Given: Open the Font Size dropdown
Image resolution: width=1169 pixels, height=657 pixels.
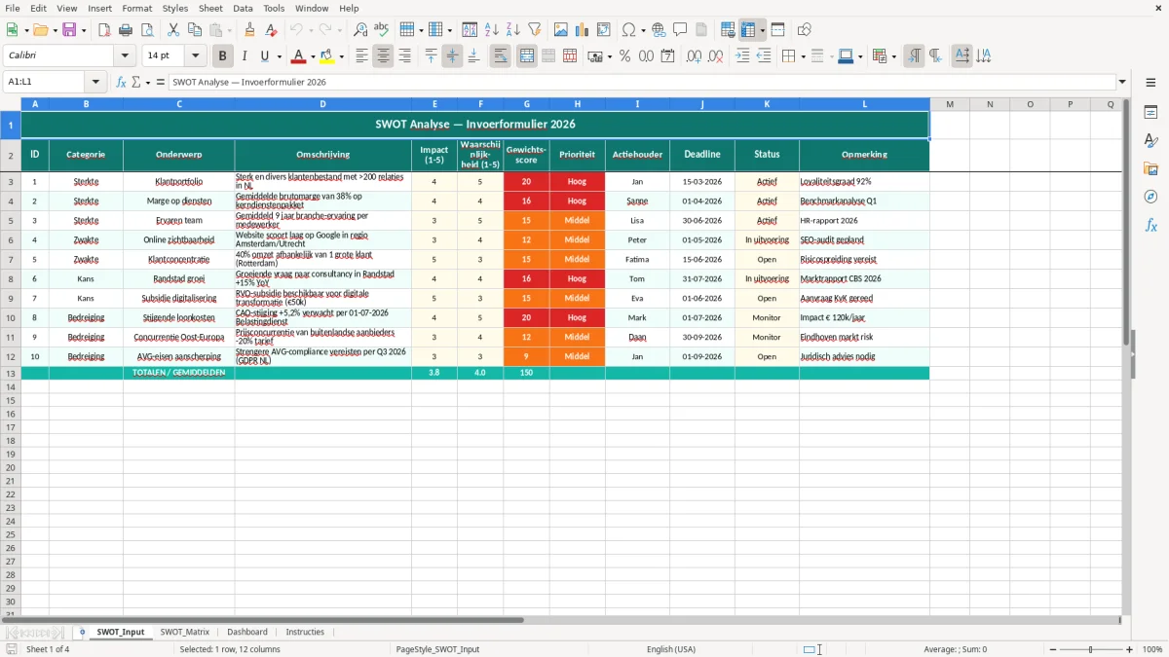Looking at the screenshot, I should pyautogui.click(x=195, y=56).
